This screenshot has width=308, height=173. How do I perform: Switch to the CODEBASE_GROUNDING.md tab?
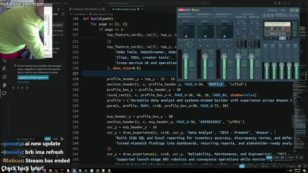tap(87, 9)
